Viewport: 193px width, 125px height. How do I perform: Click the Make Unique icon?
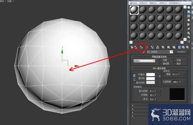(x=158, y=47)
